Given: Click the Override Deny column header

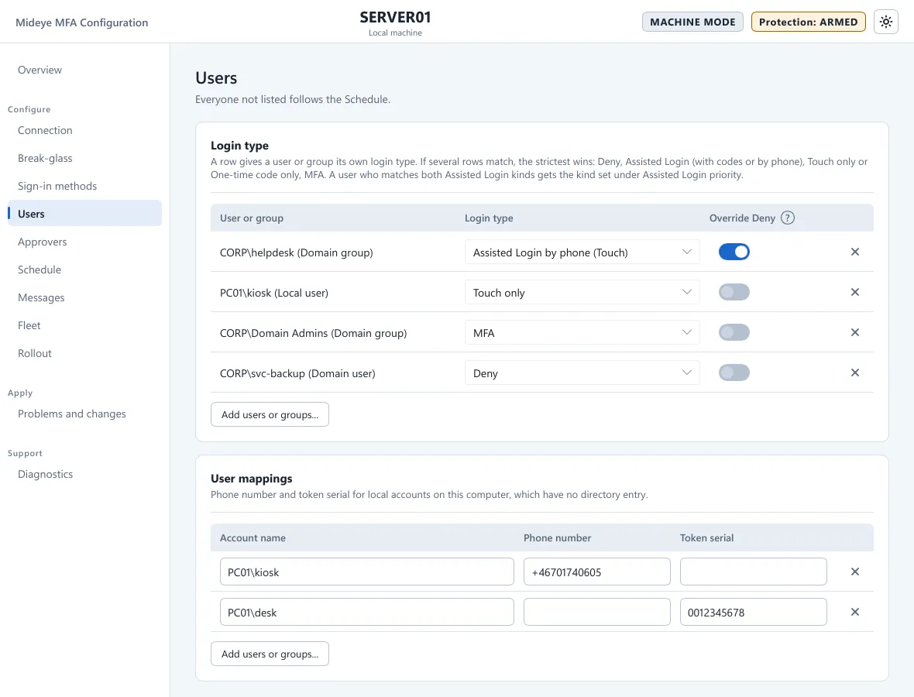Looking at the screenshot, I should 742,218.
